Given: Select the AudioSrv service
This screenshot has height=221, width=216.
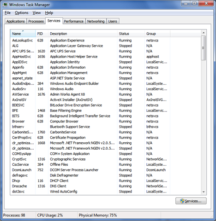Looking at the screenshot, I should pos(19,89).
